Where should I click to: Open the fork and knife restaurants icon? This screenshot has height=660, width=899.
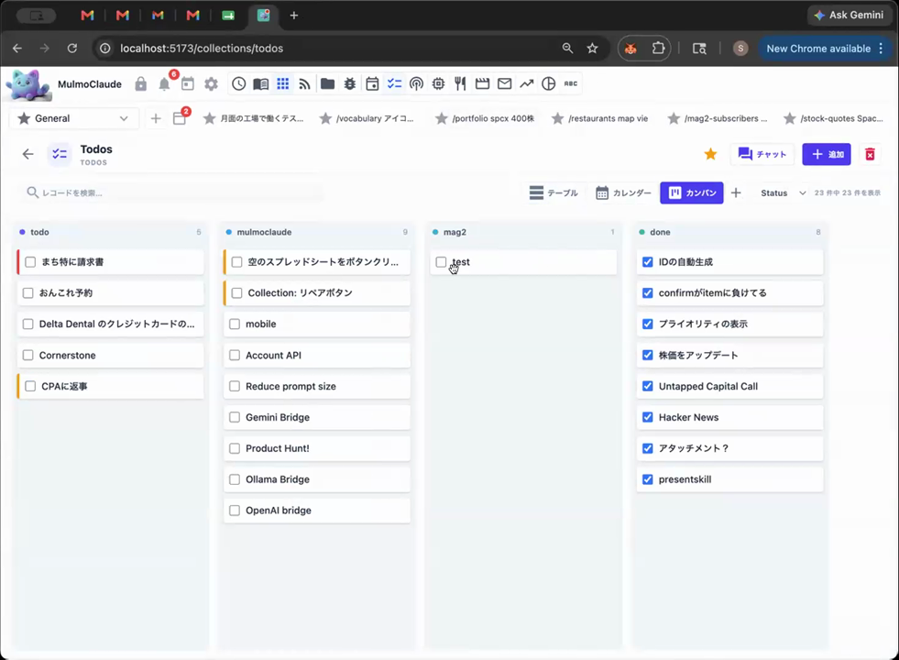pyautogui.click(x=460, y=83)
